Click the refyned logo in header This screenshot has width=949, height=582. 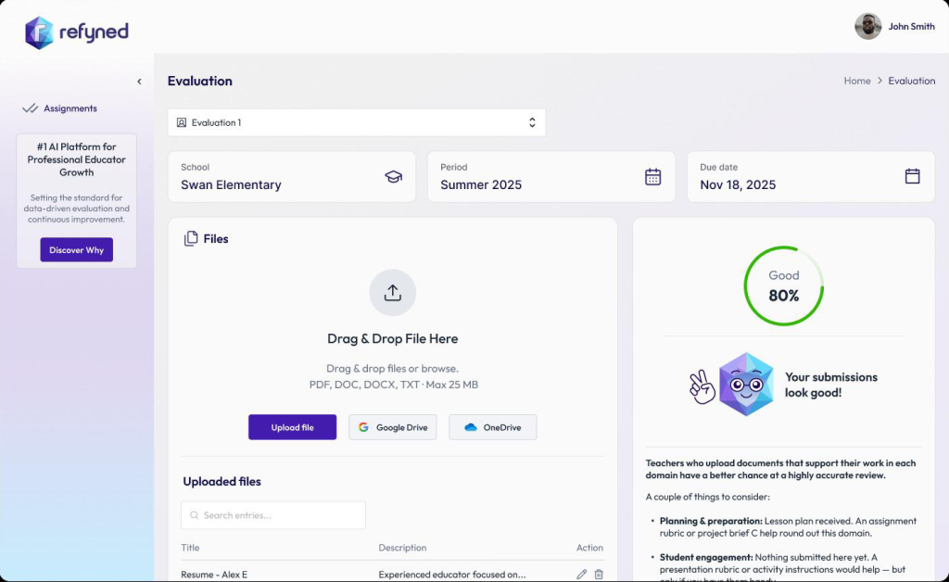(x=77, y=32)
